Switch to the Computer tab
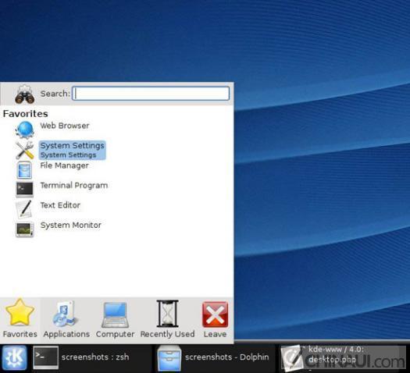This screenshot has height=373, width=410. click(x=115, y=319)
